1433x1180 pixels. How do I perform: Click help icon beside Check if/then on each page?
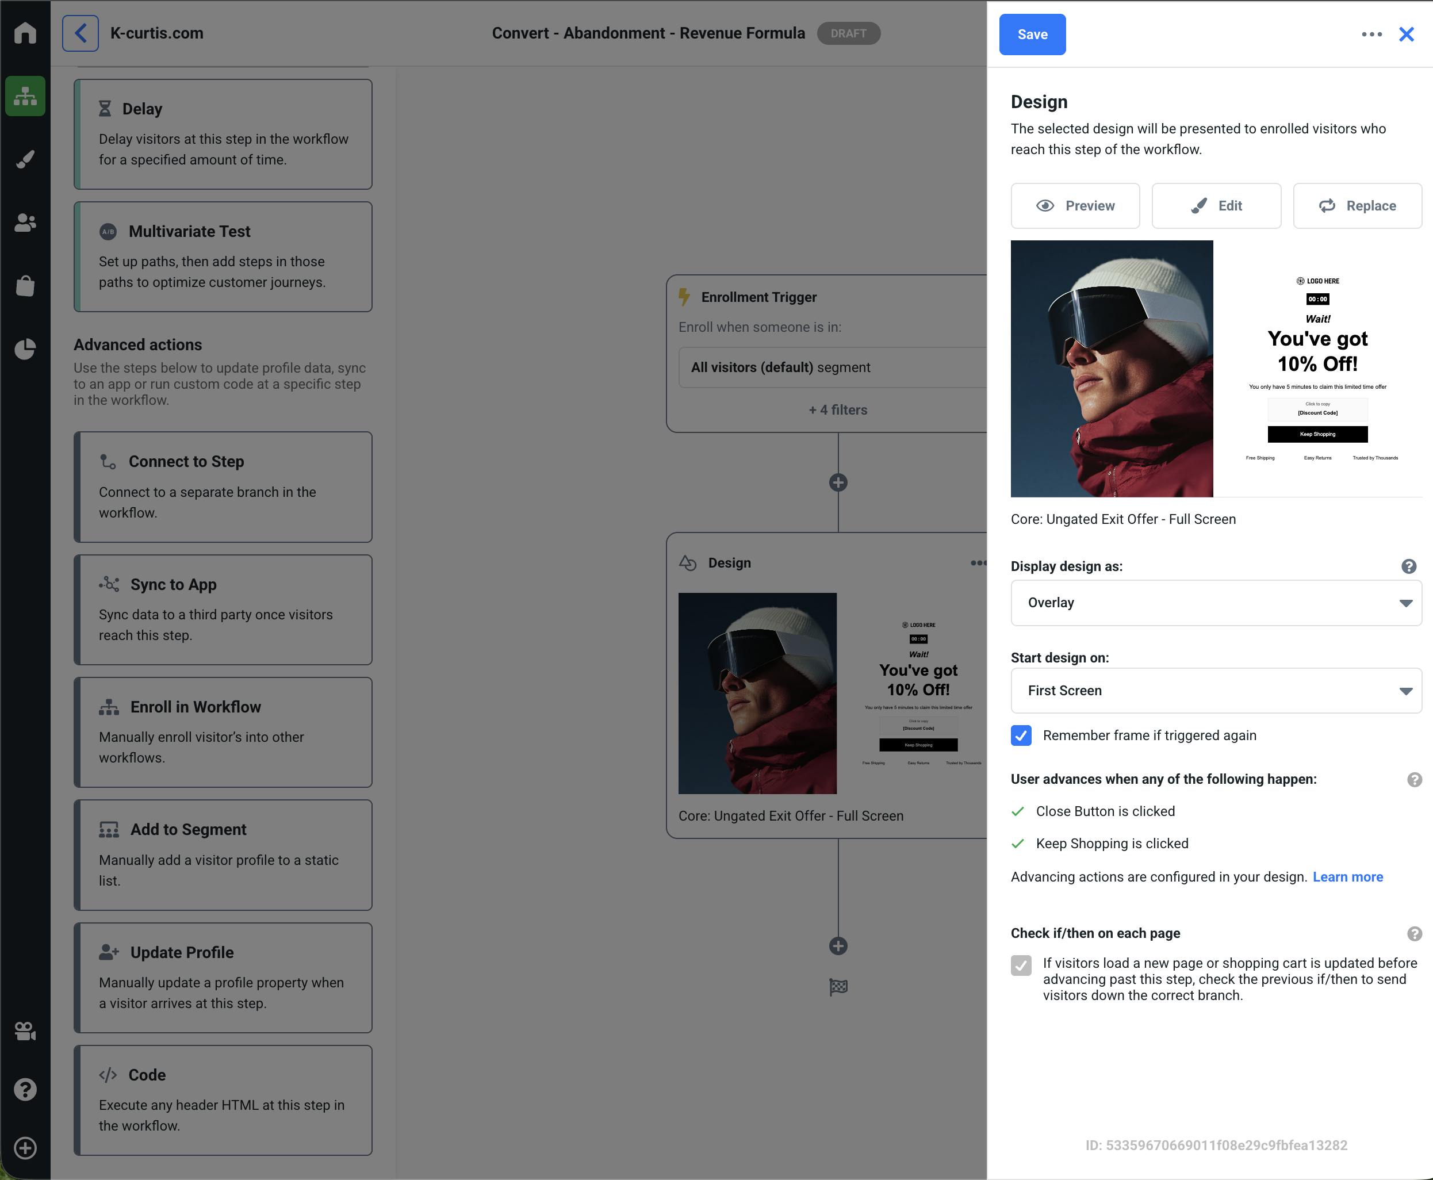click(x=1414, y=934)
